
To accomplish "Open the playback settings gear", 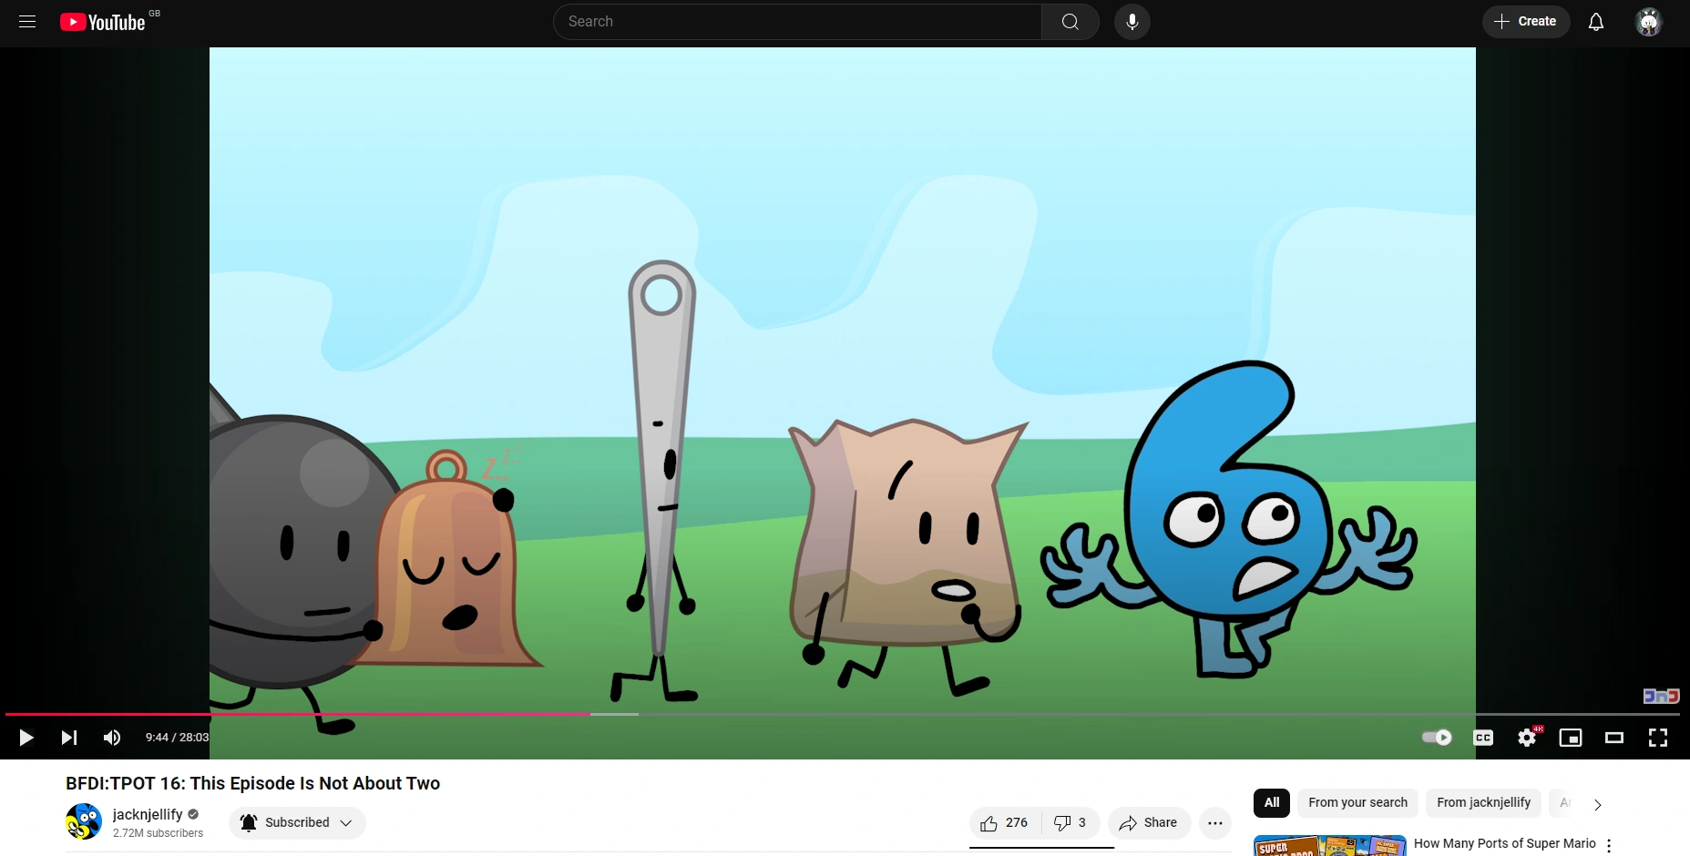I will (1527, 738).
